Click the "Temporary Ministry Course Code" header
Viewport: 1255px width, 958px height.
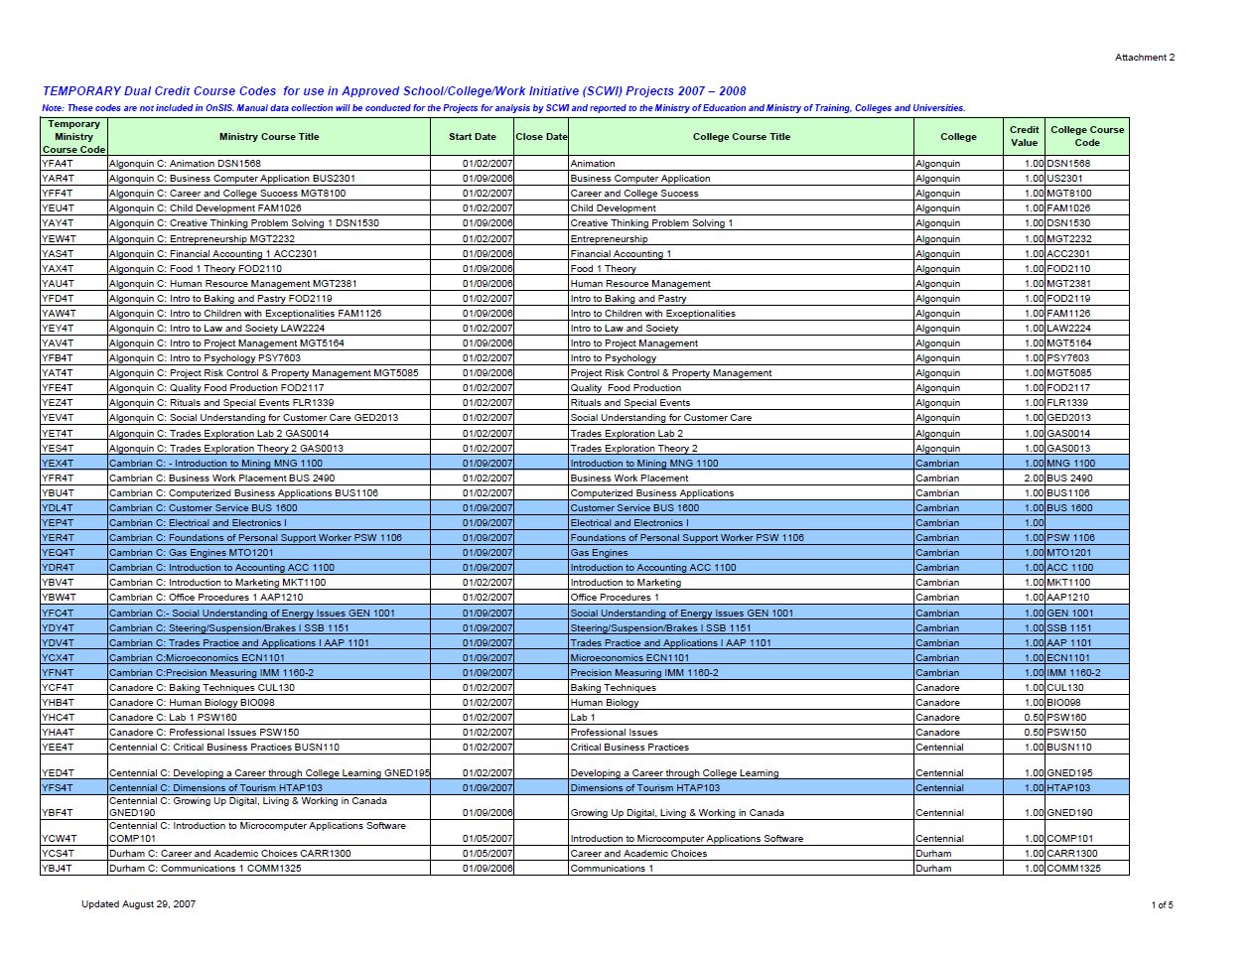pyautogui.click(x=73, y=137)
